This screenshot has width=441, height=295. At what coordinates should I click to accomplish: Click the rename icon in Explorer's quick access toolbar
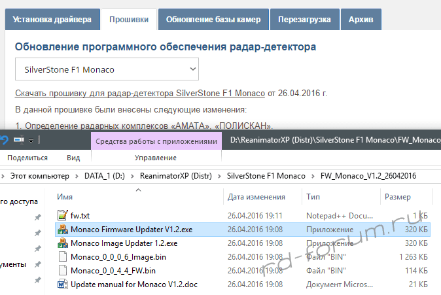point(19,139)
